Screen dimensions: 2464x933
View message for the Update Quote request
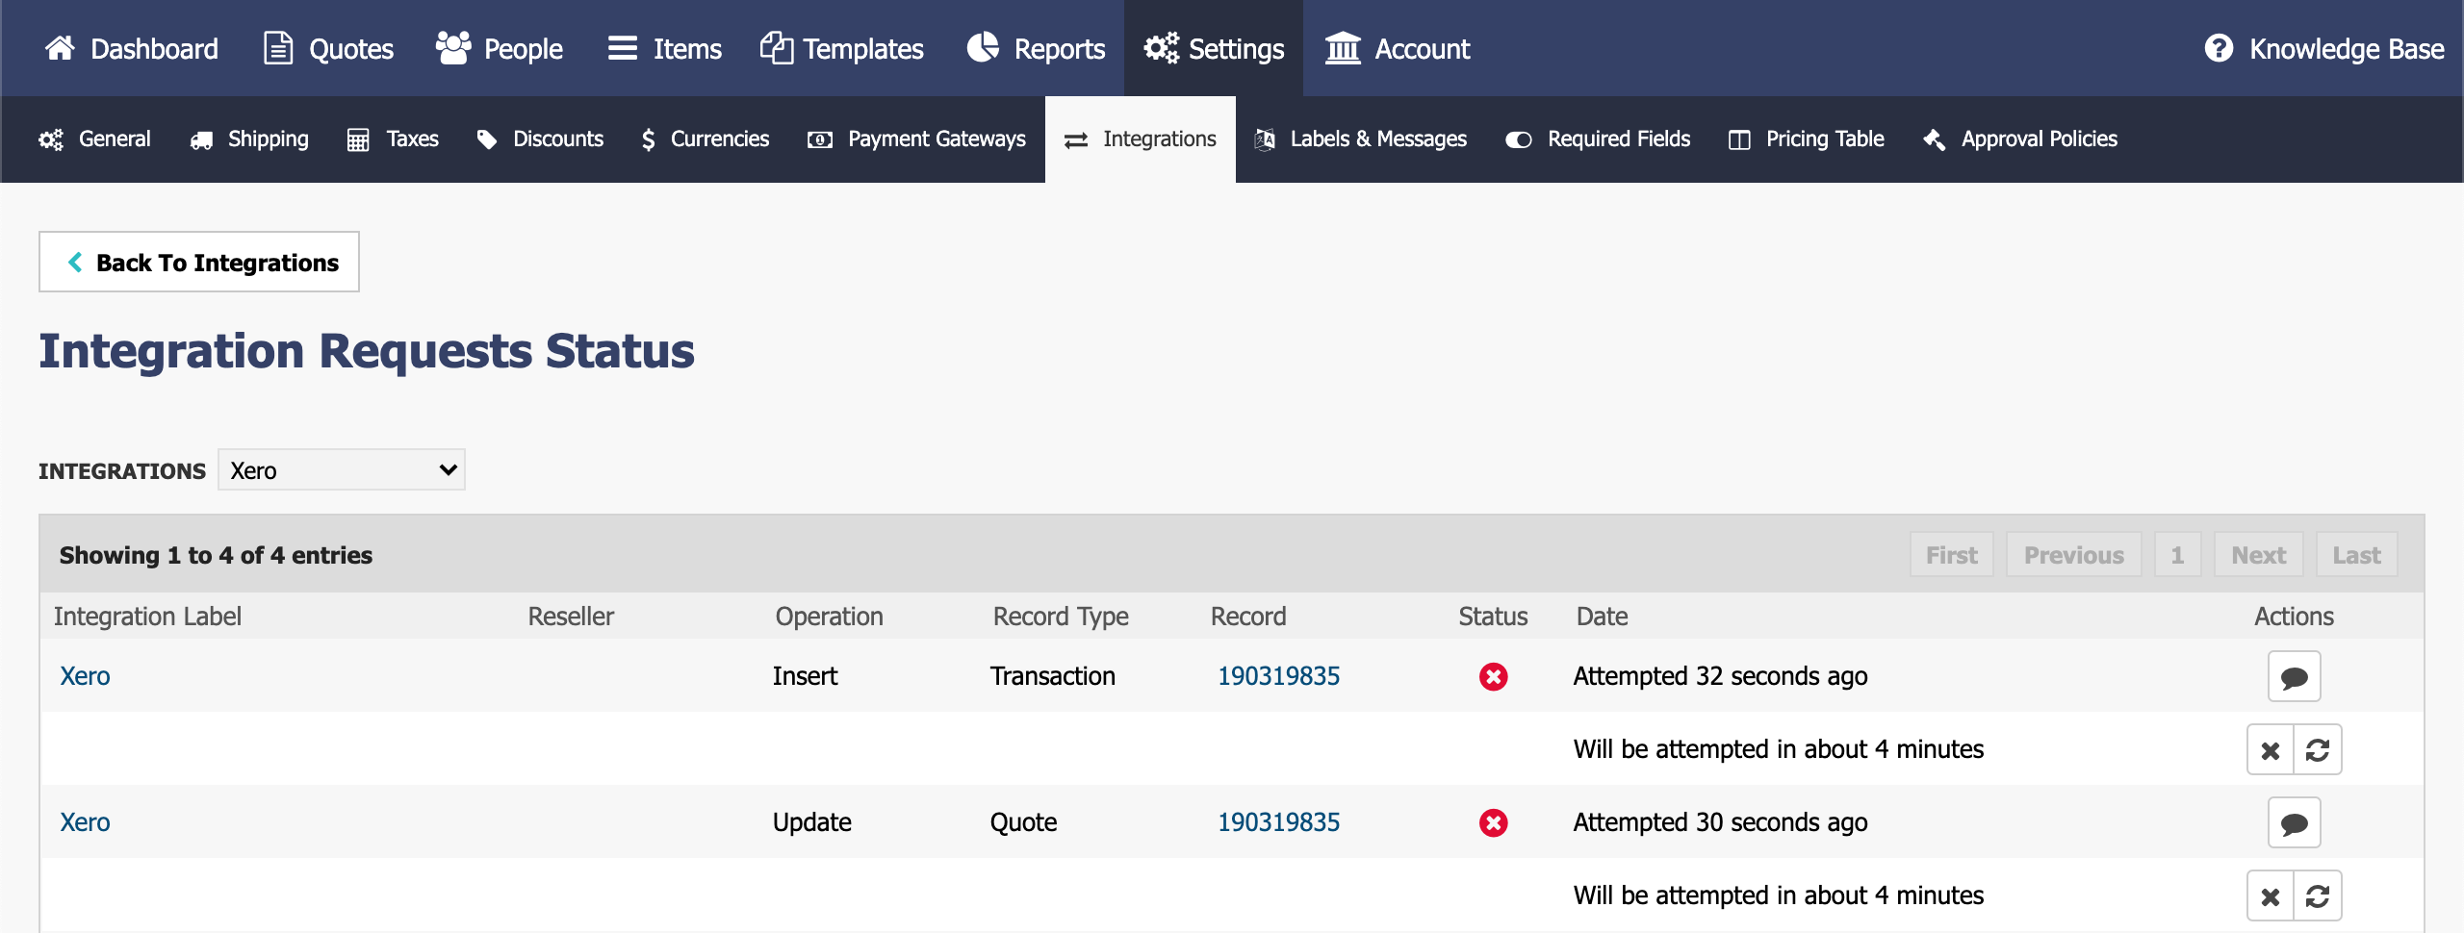click(x=2294, y=822)
